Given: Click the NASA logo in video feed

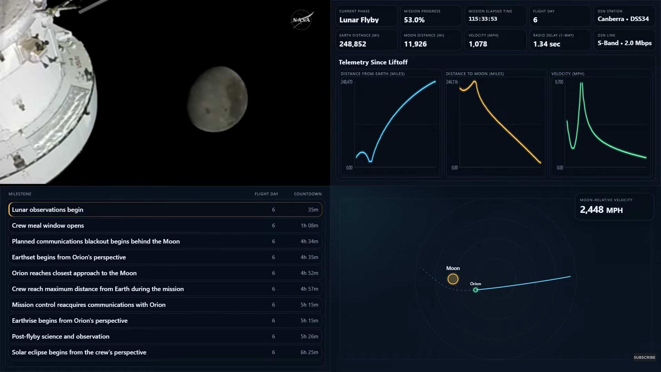Looking at the screenshot, I should coord(302,20).
